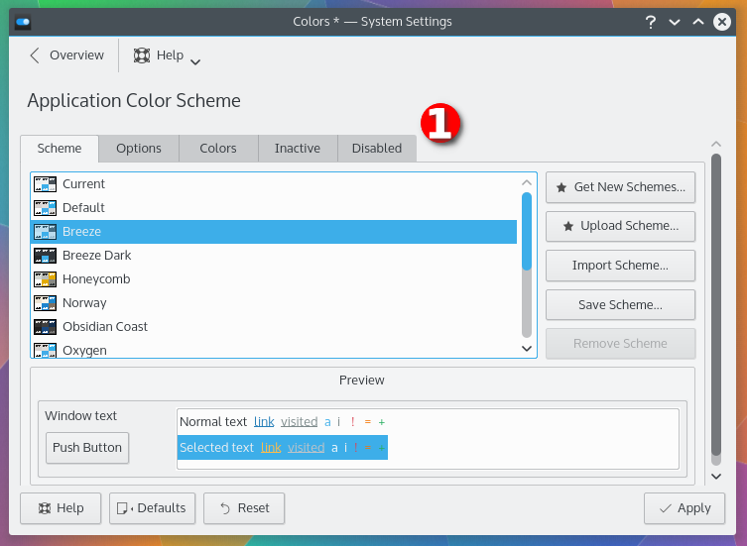Click the title bar question mark help icon
Image resolution: width=747 pixels, height=546 pixels.
point(651,22)
